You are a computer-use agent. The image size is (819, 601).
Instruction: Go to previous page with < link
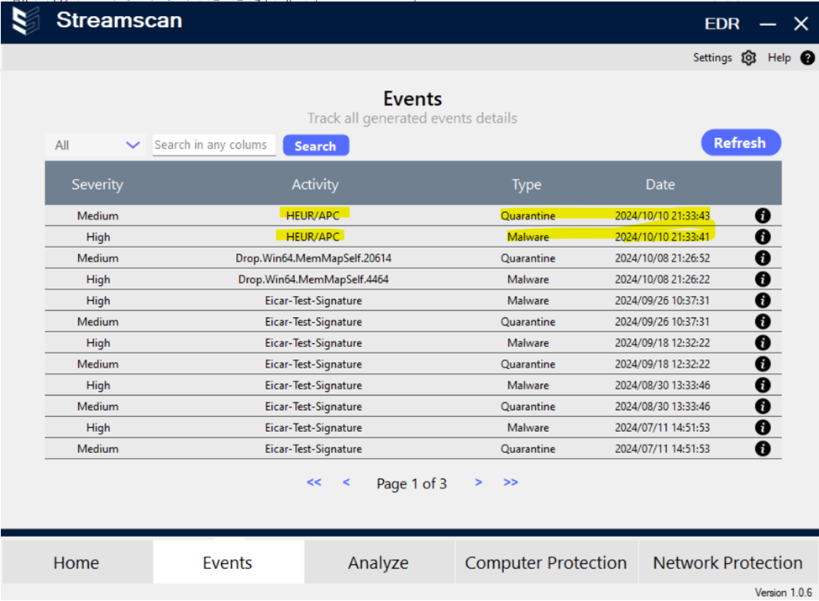coord(346,482)
